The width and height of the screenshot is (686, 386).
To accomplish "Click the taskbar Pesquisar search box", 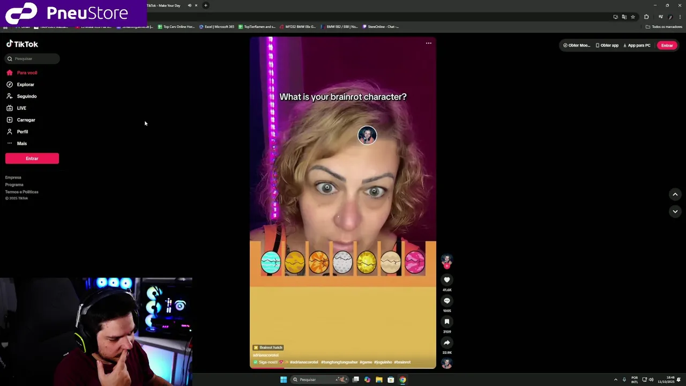I will [320, 380].
